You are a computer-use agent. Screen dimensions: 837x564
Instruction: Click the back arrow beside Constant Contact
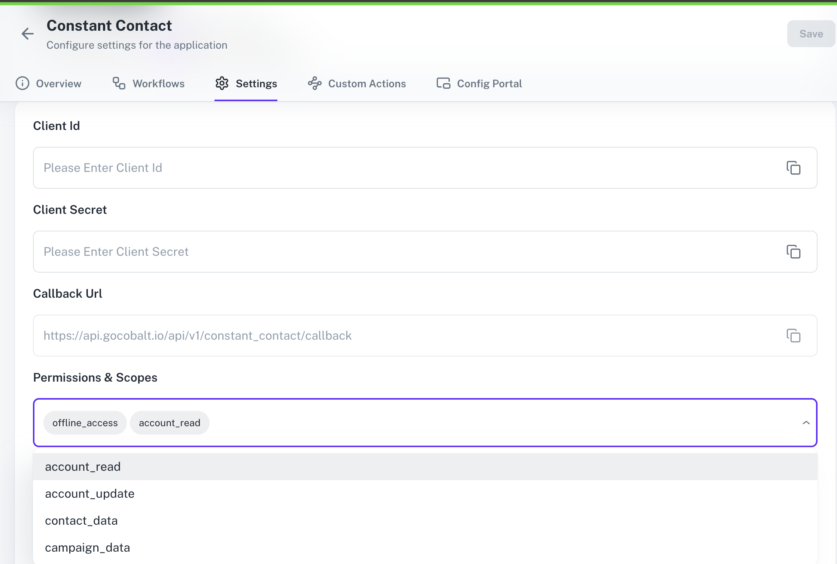click(27, 34)
